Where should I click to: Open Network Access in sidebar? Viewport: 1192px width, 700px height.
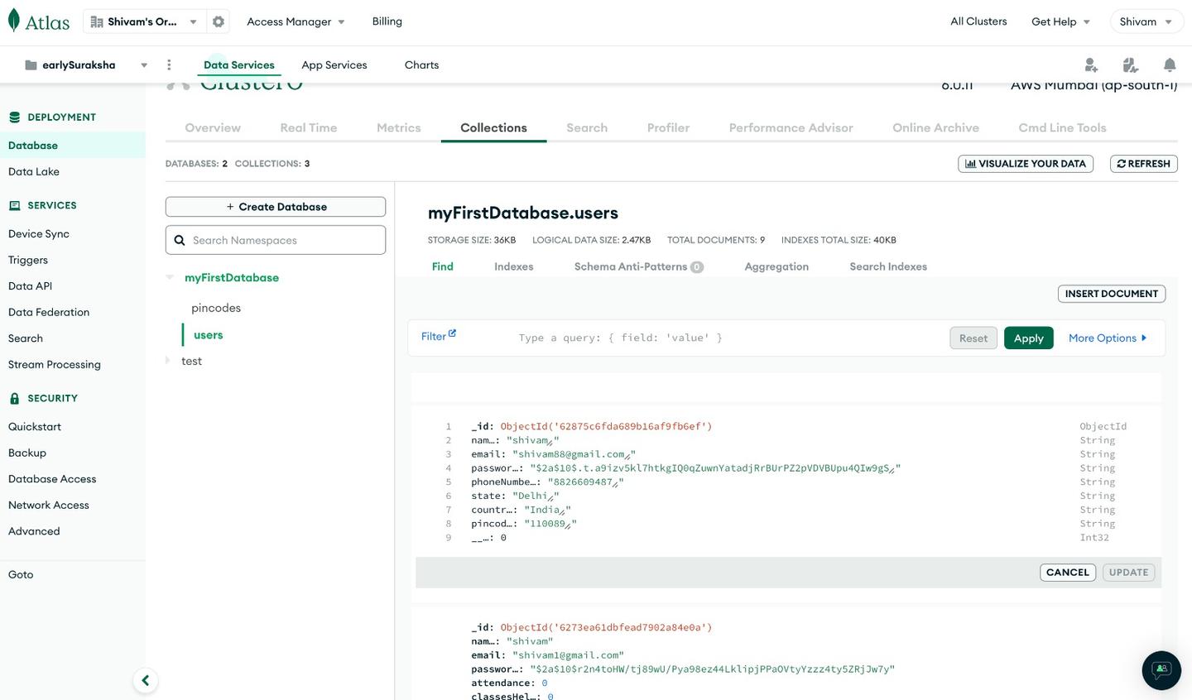pos(49,505)
